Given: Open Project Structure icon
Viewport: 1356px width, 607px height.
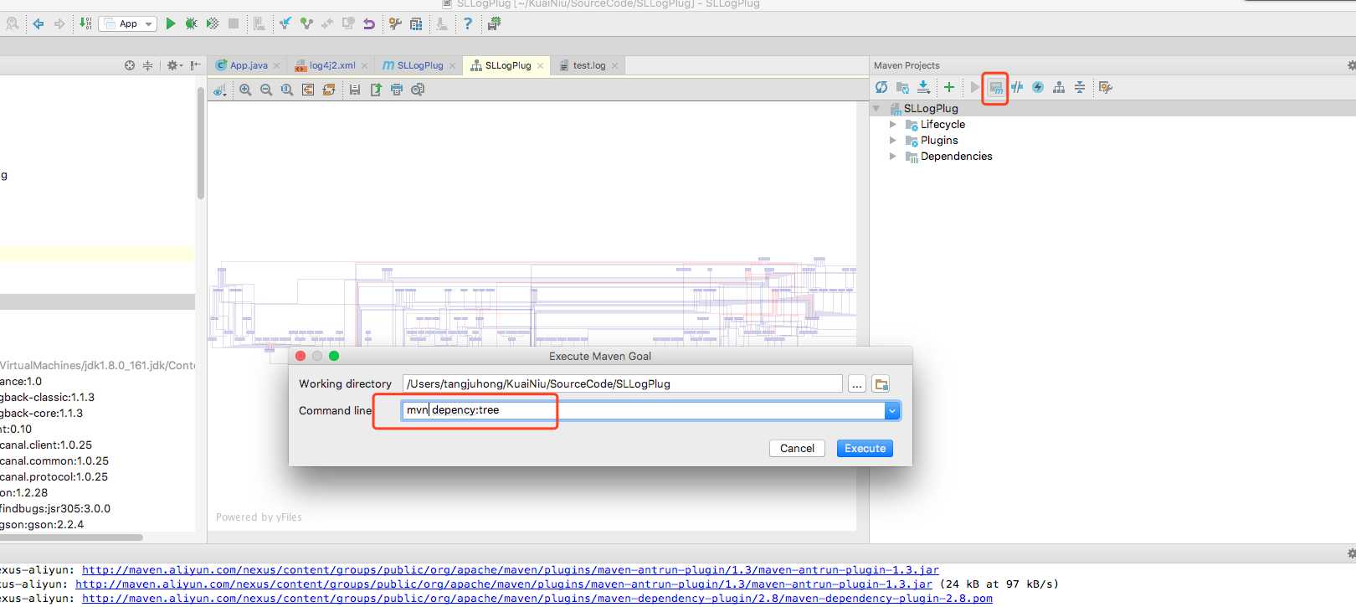Looking at the screenshot, I should (416, 23).
